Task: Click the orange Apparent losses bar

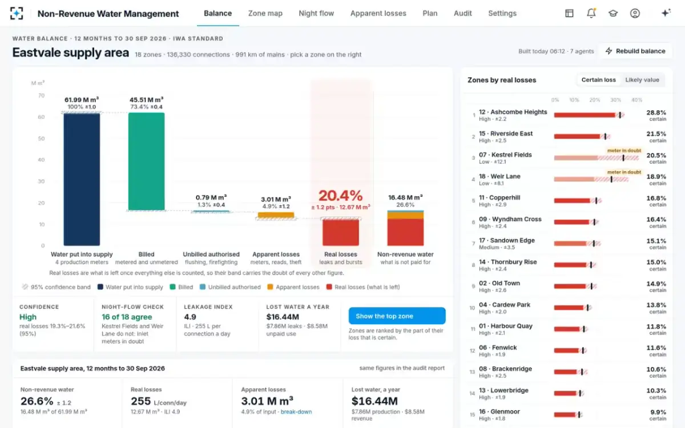Action: click(x=276, y=215)
